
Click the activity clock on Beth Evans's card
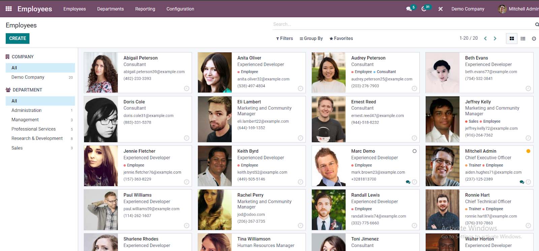coord(528,88)
